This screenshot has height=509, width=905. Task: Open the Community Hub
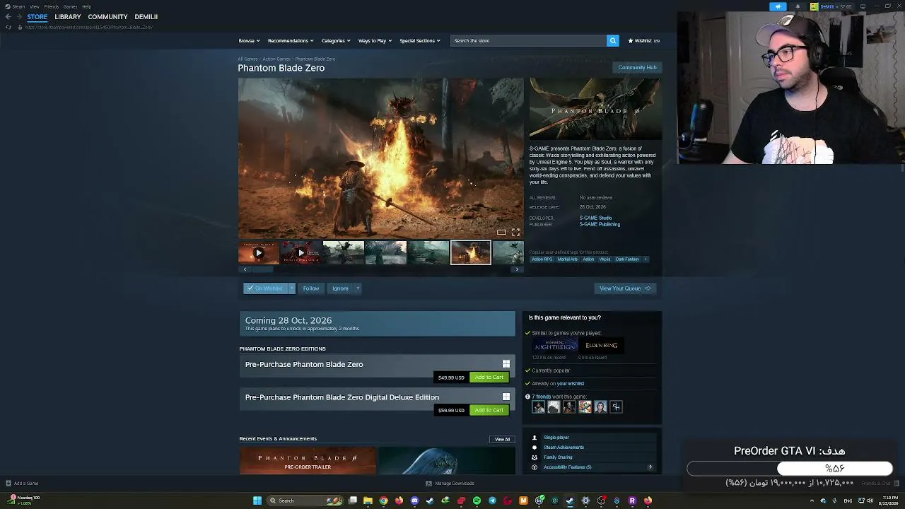(x=637, y=68)
